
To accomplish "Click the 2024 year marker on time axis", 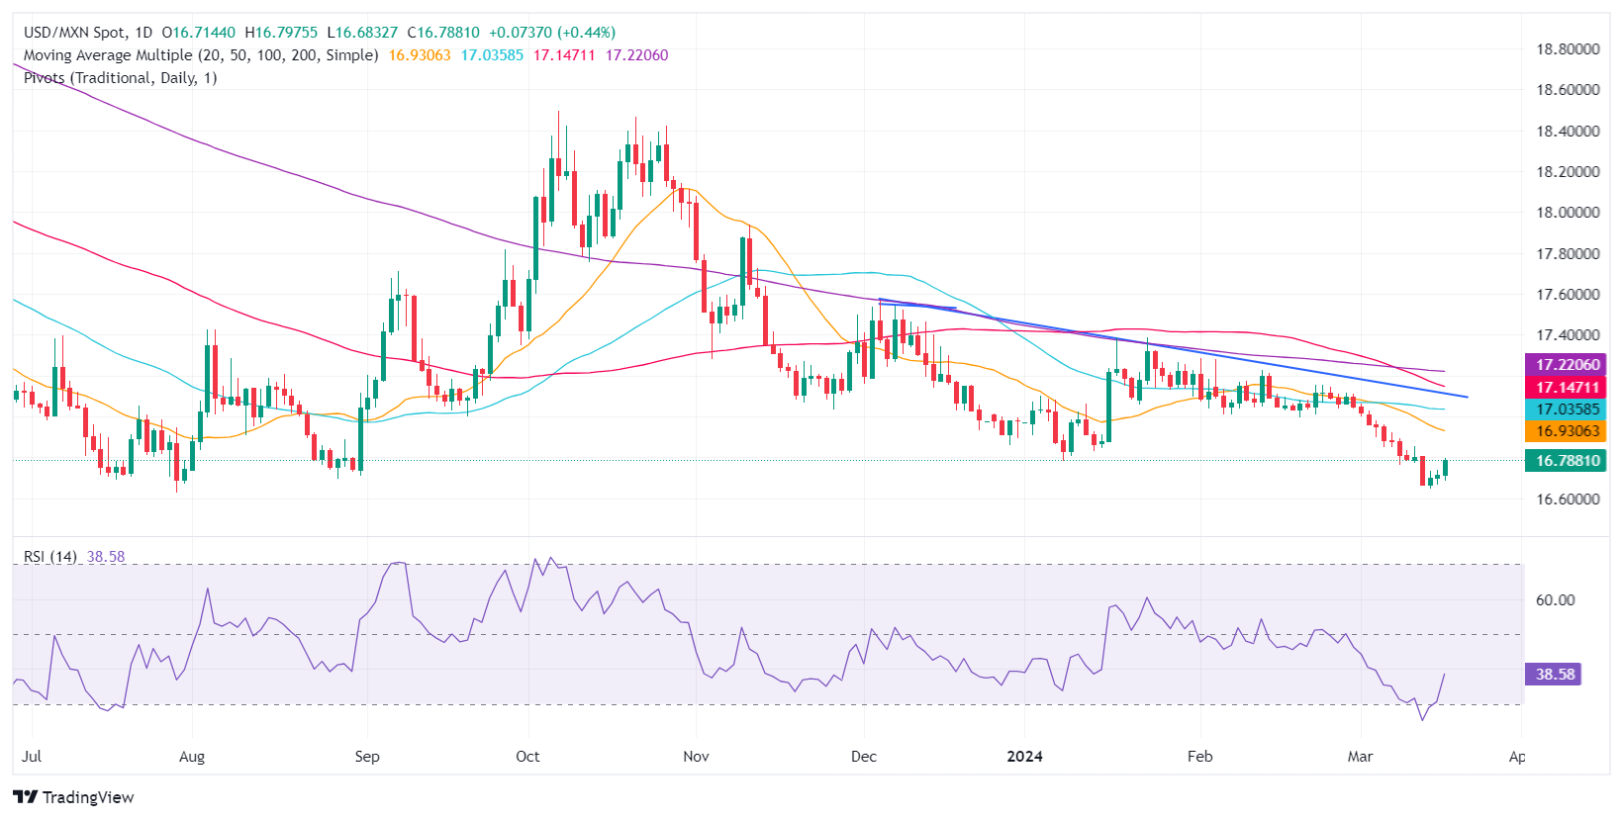I will (1024, 757).
